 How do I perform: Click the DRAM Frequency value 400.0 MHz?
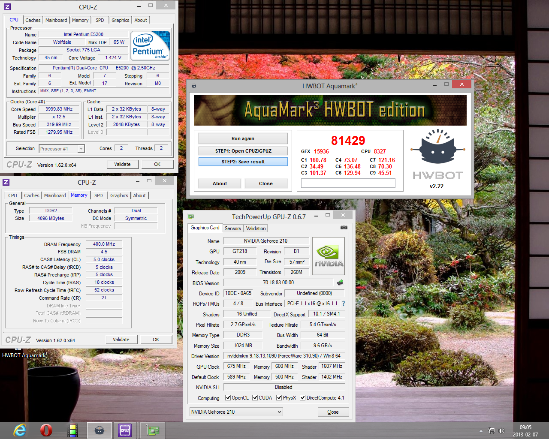(x=104, y=244)
